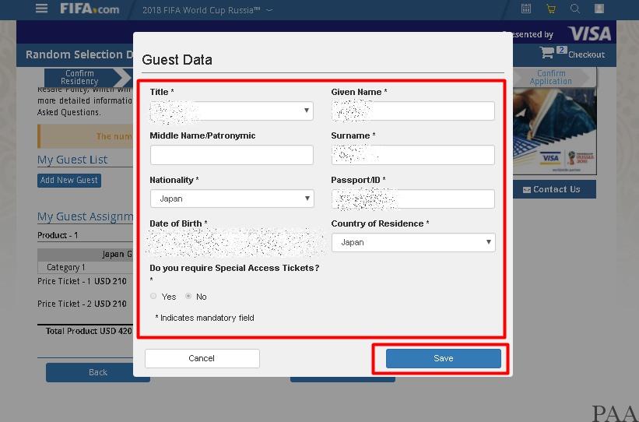This screenshot has width=639, height=422.
Task: Click the Guest Data dialog title
Action: 177,60
